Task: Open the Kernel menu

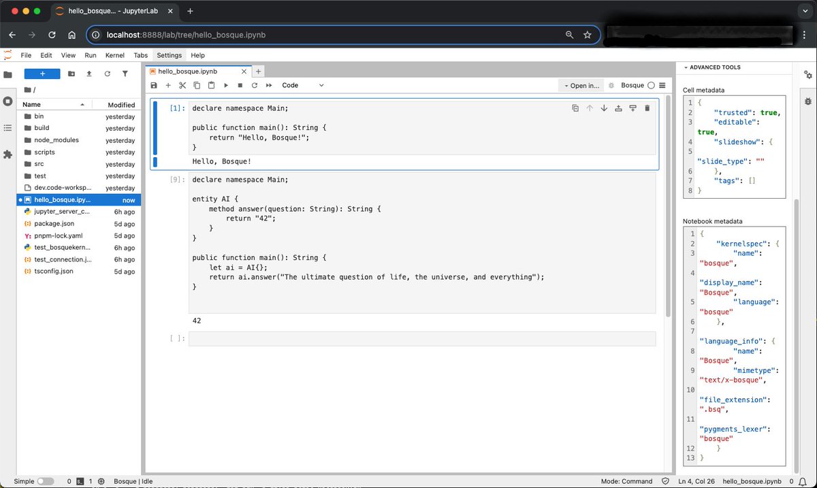Action: 115,55
